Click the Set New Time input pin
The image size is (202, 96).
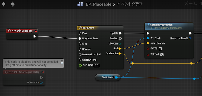[80, 60]
